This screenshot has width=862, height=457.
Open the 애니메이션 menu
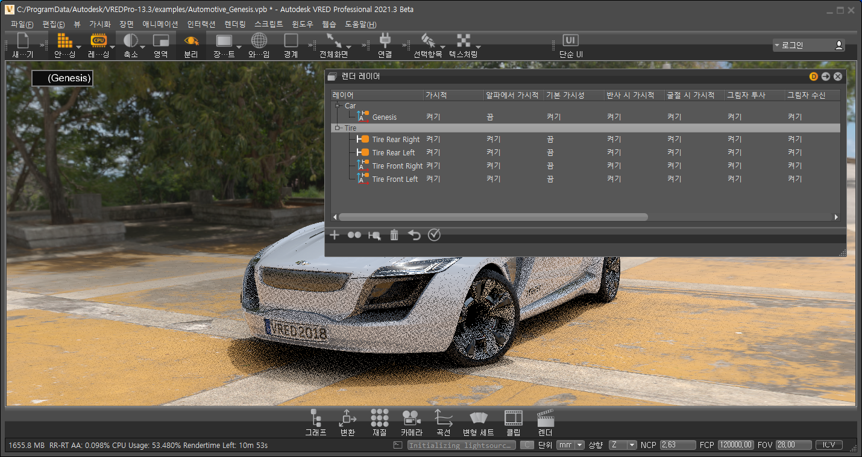pyautogui.click(x=160, y=24)
